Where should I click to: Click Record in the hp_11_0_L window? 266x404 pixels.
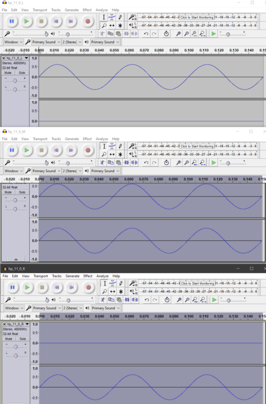tap(88, 22)
